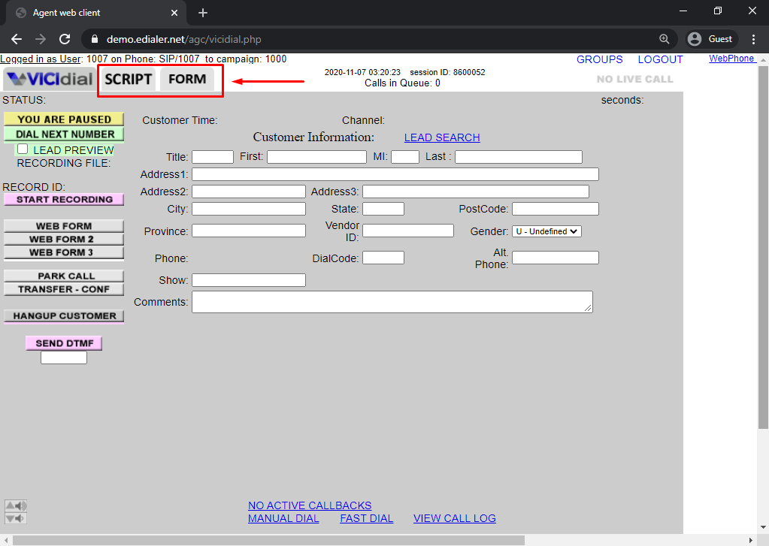Image resolution: width=769 pixels, height=546 pixels.
Task: Focus the Address3 input field
Action: (476, 192)
